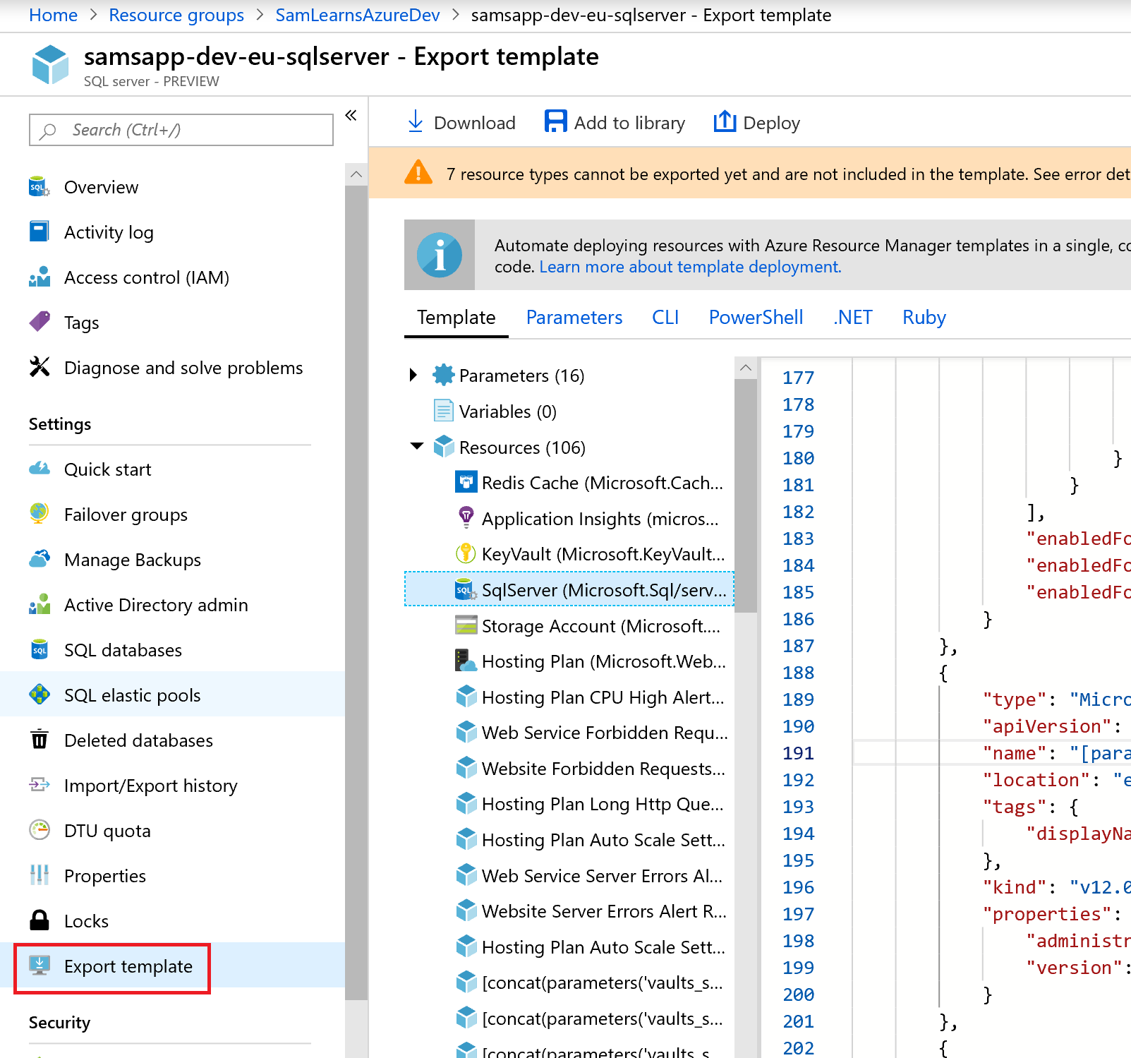
Task: Click the Download arrow icon
Action: (x=416, y=122)
